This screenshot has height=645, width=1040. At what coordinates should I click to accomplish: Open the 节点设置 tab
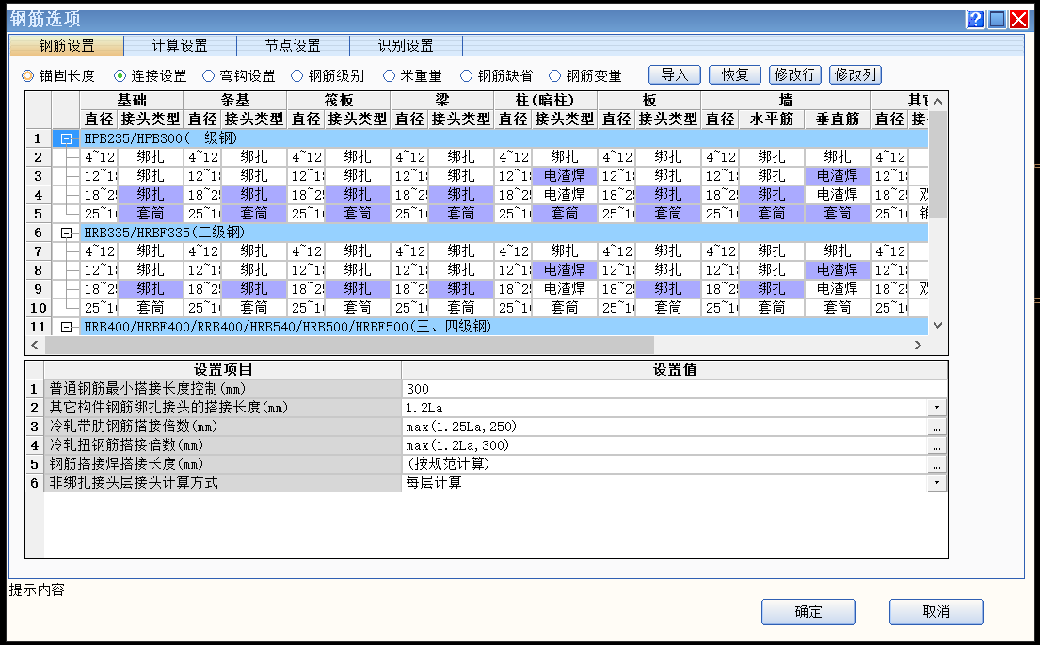(293, 46)
